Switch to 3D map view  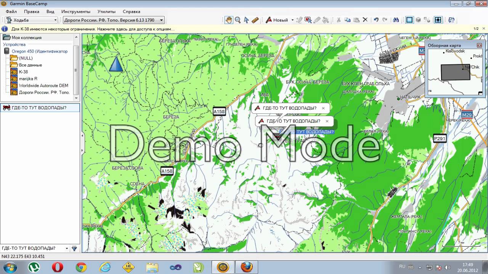(418, 20)
